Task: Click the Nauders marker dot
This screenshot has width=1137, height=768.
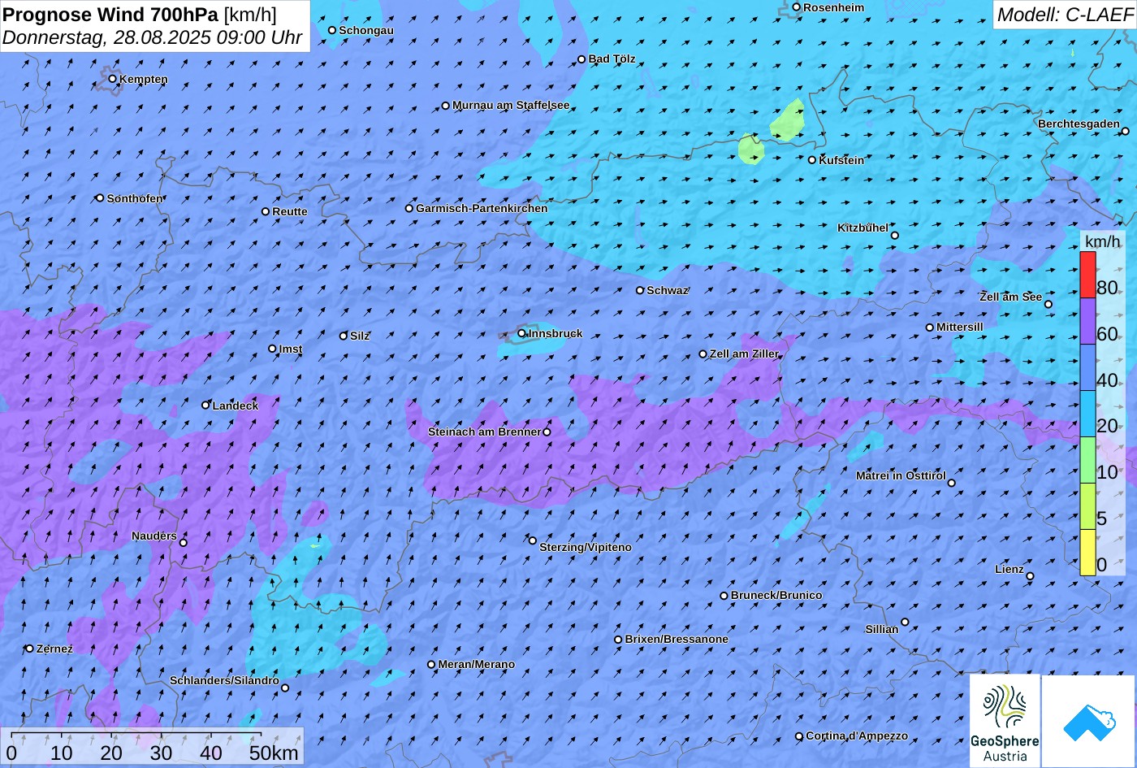Action: (184, 543)
